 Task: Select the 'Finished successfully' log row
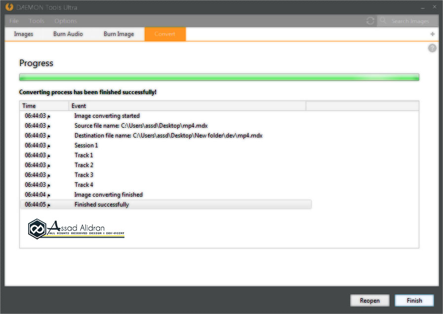pyautogui.click(x=166, y=205)
